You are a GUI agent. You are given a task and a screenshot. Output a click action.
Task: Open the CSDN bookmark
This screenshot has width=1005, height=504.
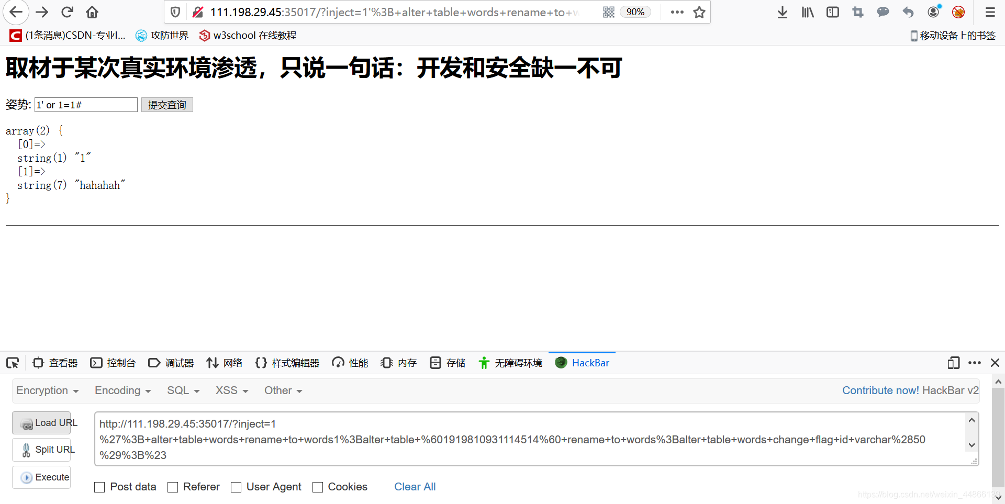coord(68,35)
